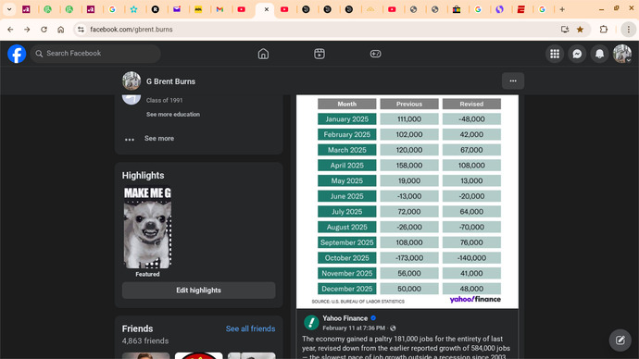Click the browser home button
Viewport: 639px width, 359px height.
coord(61,30)
